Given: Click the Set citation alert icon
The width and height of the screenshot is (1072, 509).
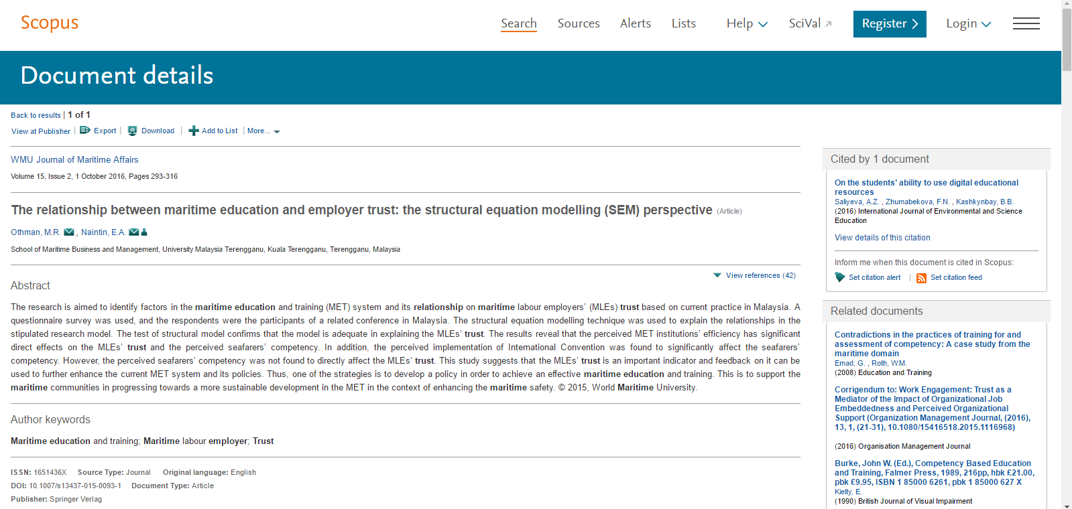Looking at the screenshot, I should coord(840,277).
